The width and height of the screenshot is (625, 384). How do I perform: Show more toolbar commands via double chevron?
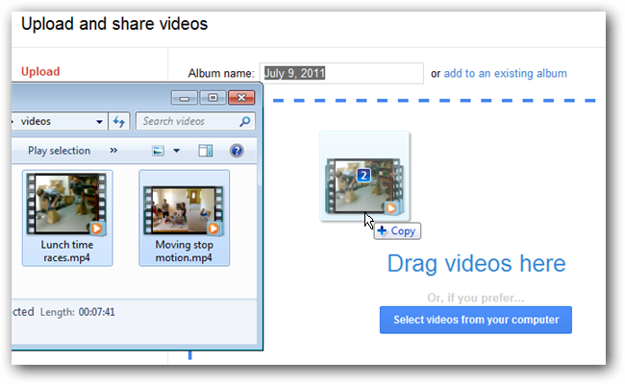(113, 150)
